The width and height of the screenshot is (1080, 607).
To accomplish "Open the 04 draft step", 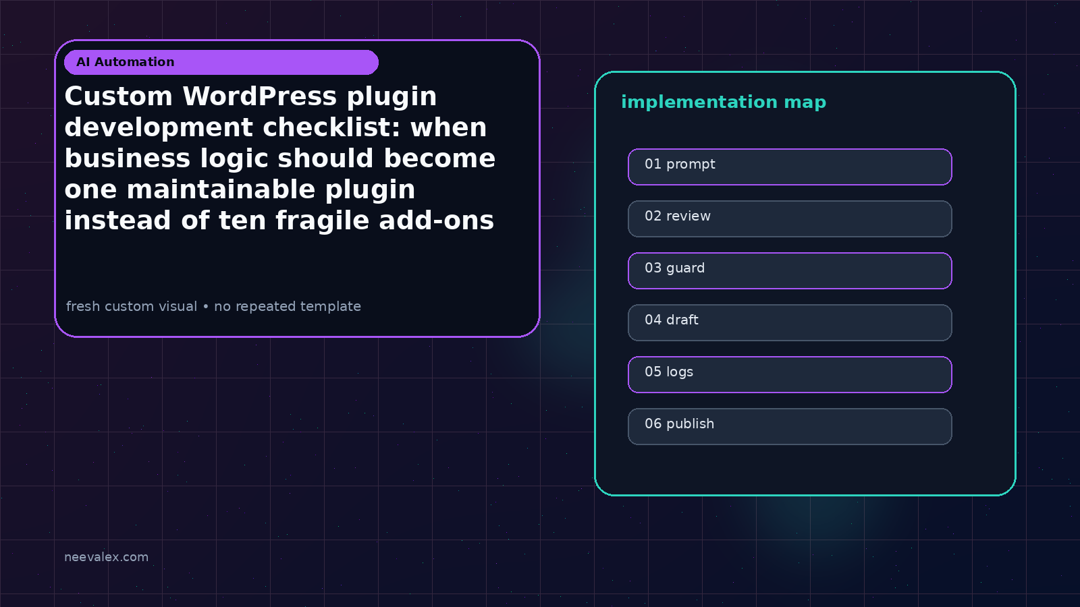I will tap(790, 322).
